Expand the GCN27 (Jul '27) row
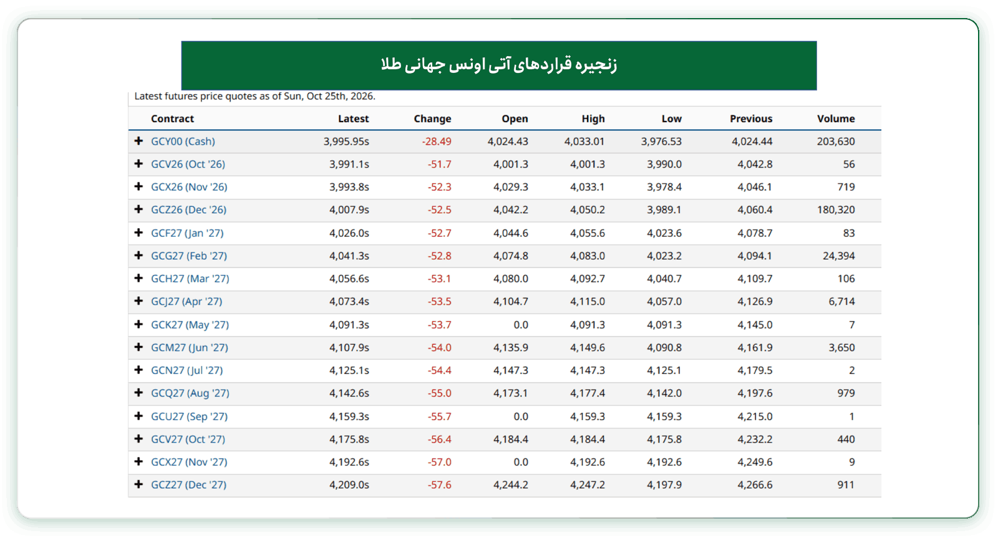Screen dimensions: 998x538 click(138, 370)
